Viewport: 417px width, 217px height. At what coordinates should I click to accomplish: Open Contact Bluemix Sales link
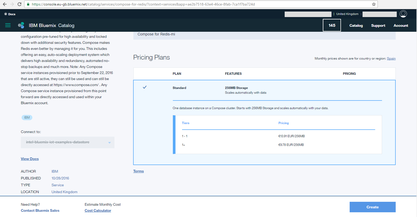pyautogui.click(x=40, y=210)
